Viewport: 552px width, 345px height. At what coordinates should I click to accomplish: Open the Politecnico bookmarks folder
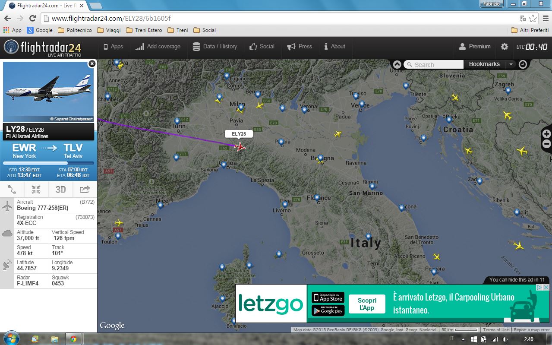point(75,30)
